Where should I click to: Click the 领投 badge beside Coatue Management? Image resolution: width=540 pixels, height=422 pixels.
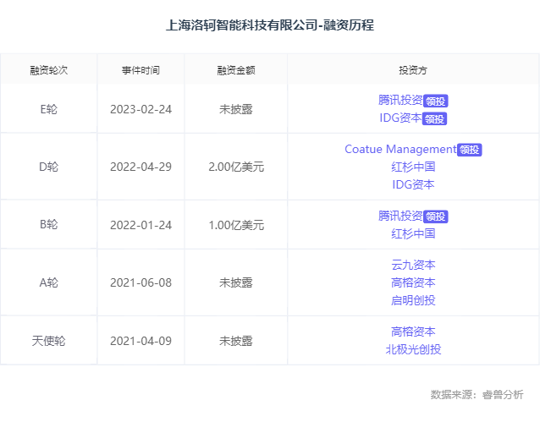470,151
